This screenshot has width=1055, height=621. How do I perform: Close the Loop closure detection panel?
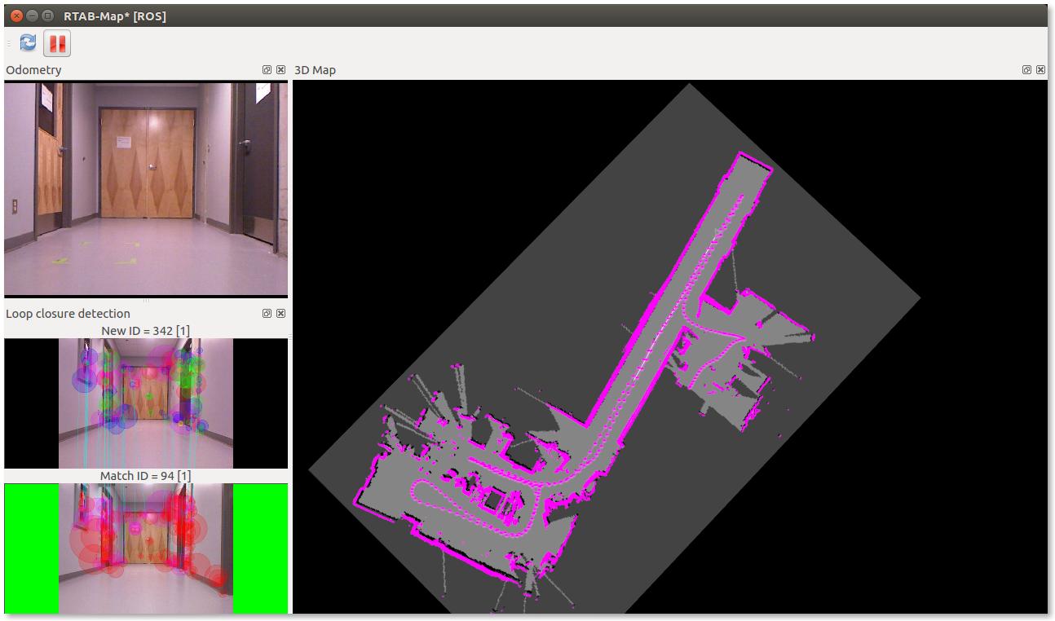coord(280,314)
